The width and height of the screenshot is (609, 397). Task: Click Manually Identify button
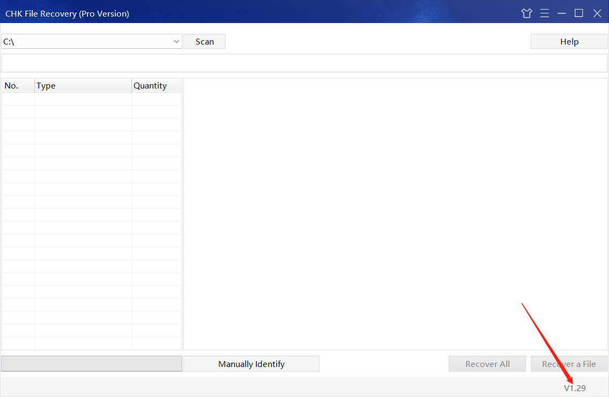pos(251,364)
